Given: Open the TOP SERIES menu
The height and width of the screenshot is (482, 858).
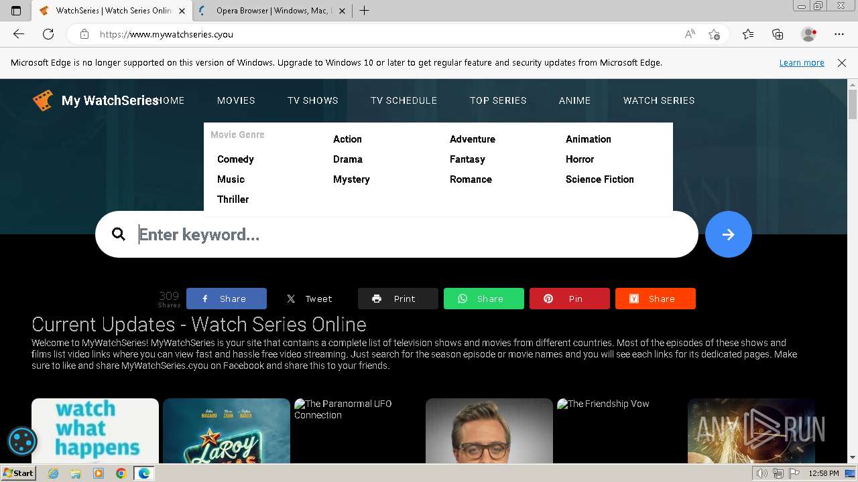Looking at the screenshot, I should (x=498, y=100).
